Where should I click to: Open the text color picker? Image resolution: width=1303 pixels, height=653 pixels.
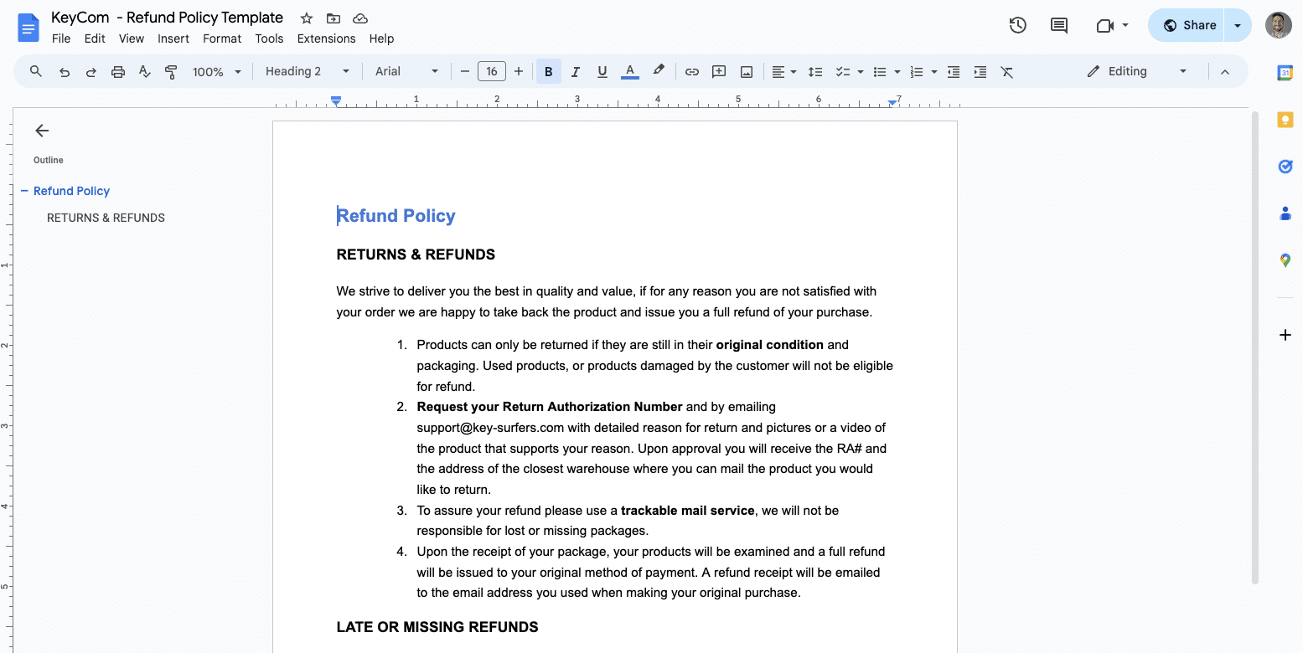click(629, 71)
